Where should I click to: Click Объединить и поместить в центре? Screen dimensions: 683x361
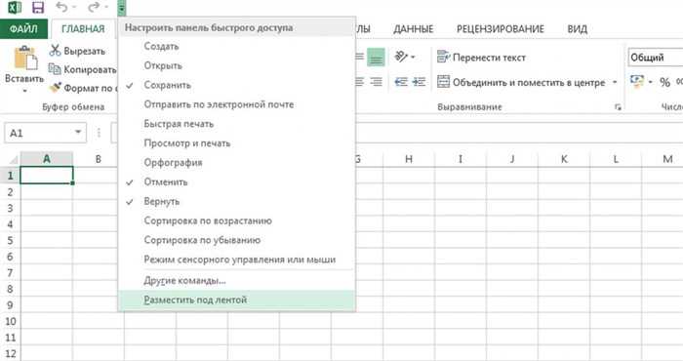coord(521,82)
